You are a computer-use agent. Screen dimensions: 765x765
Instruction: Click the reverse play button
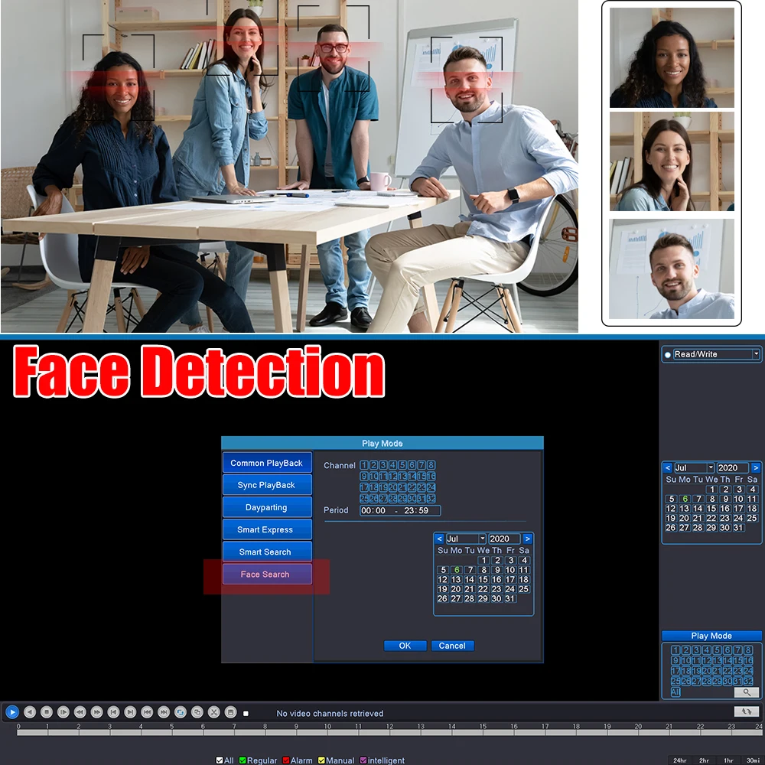[30, 712]
